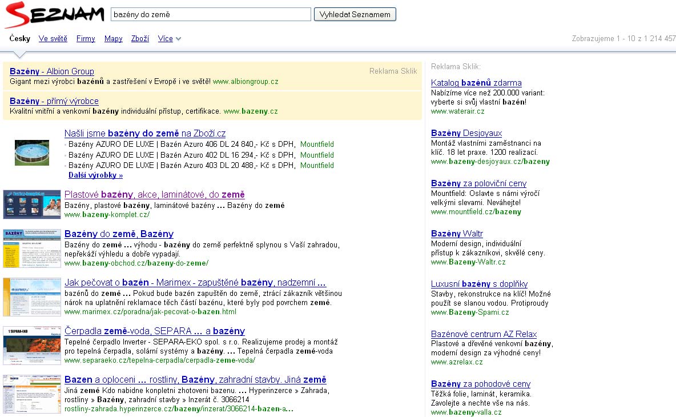Screen dimensions: 676x417
Task: Open 'Plastové bazény, akce, laminátové, do země' result
Action: click(154, 194)
